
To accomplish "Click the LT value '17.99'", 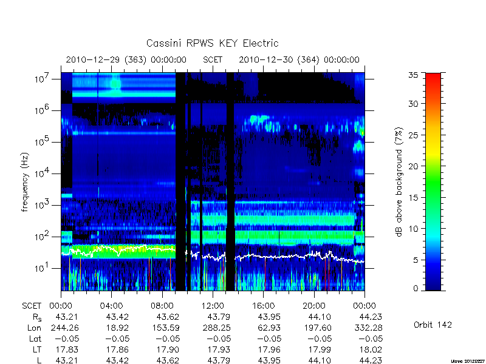I will 320,349.
